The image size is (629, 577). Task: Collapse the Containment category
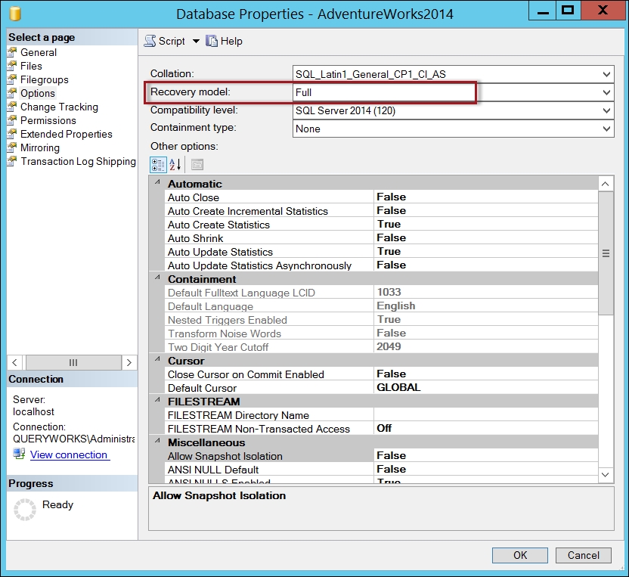[x=158, y=278]
